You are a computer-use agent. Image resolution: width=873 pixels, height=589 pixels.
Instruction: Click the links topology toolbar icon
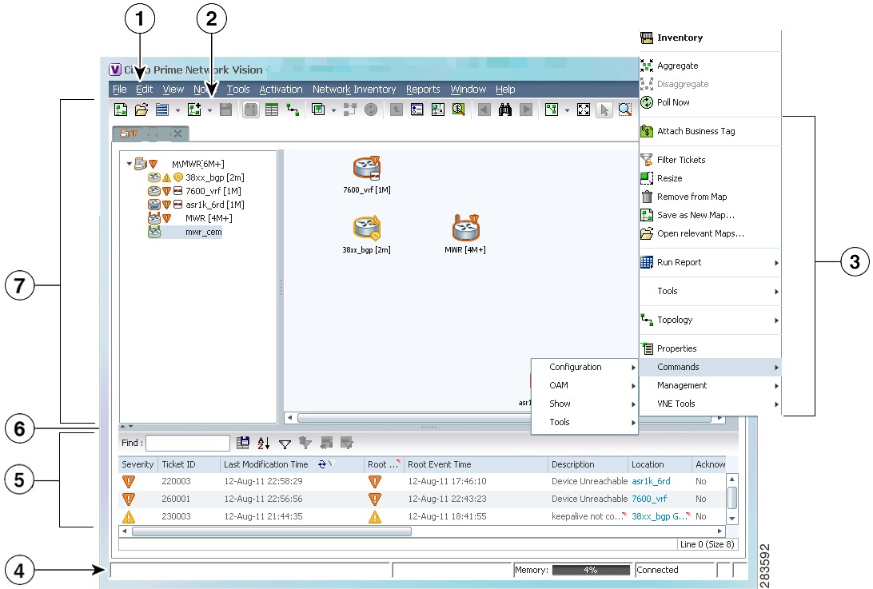click(293, 109)
